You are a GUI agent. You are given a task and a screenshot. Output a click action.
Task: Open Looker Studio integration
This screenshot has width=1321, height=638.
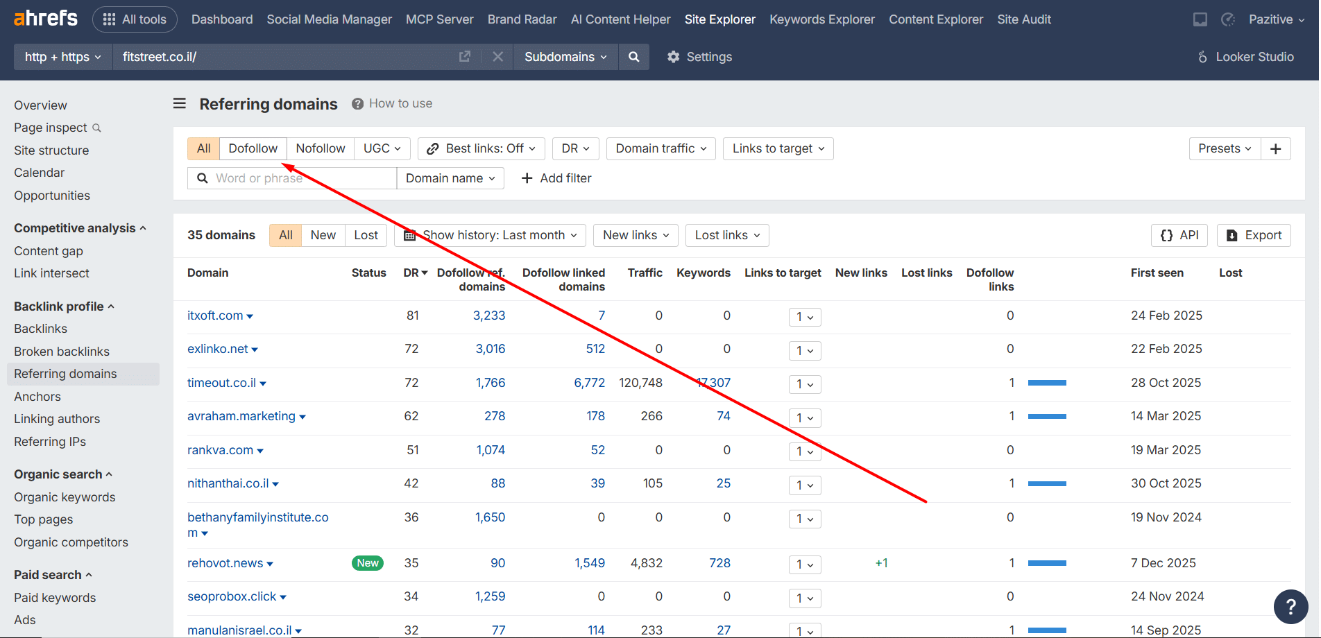tap(1245, 57)
